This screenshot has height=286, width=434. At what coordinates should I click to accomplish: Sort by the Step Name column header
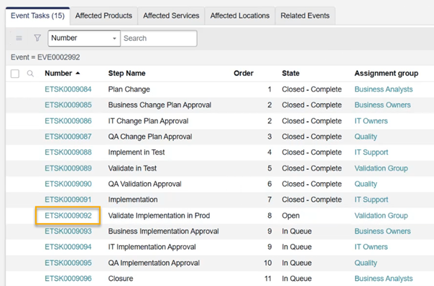coord(126,73)
